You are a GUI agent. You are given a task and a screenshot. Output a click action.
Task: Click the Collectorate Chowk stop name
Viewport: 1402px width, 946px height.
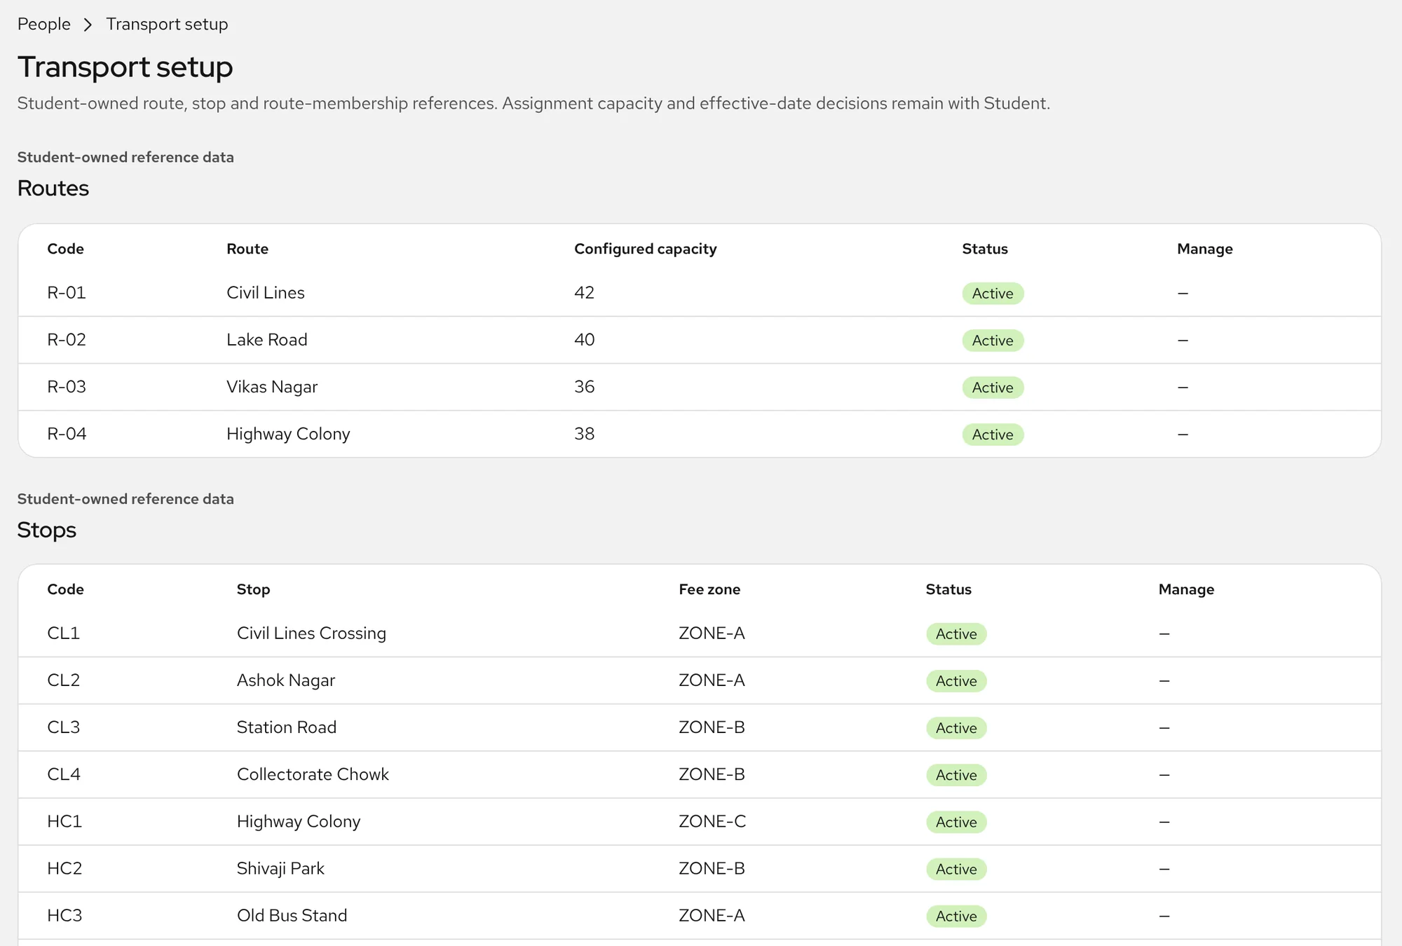pyautogui.click(x=313, y=774)
